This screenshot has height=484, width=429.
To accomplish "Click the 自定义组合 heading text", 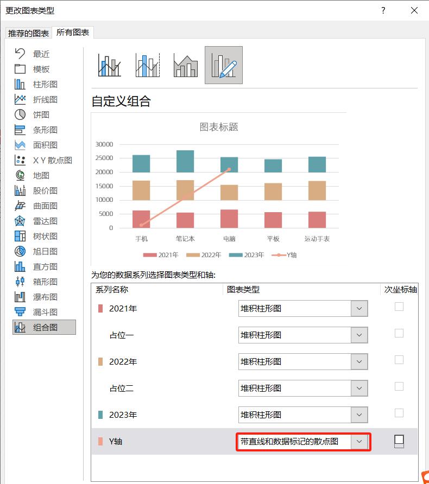I will [121, 101].
